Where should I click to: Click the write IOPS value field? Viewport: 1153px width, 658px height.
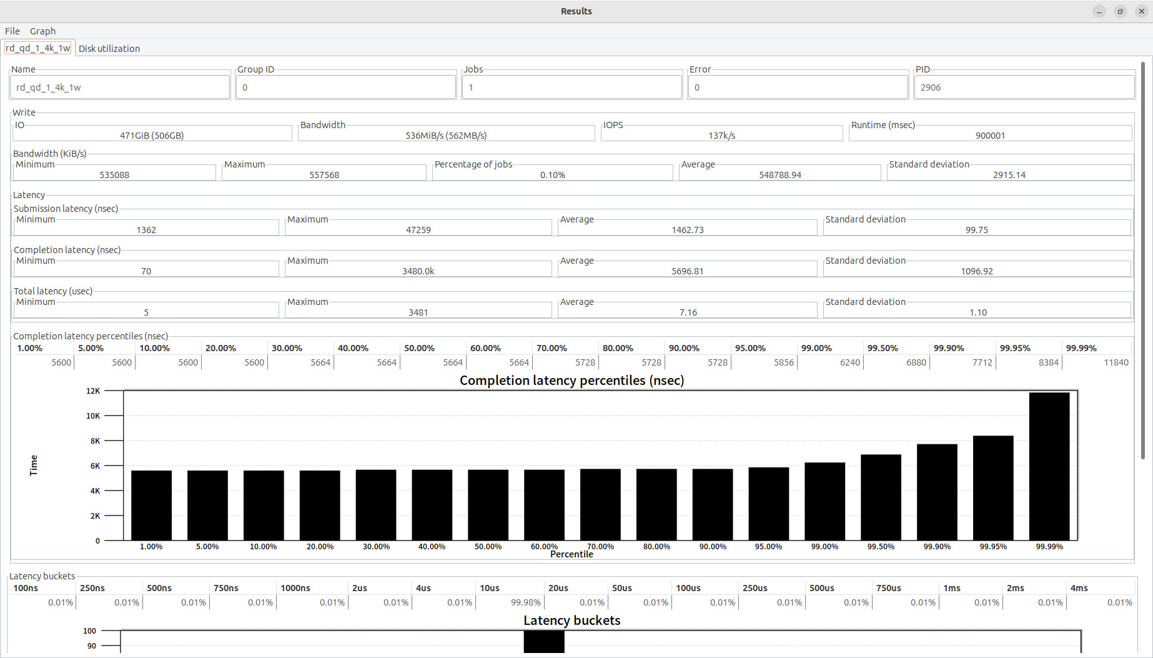click(x=721, y=135)
